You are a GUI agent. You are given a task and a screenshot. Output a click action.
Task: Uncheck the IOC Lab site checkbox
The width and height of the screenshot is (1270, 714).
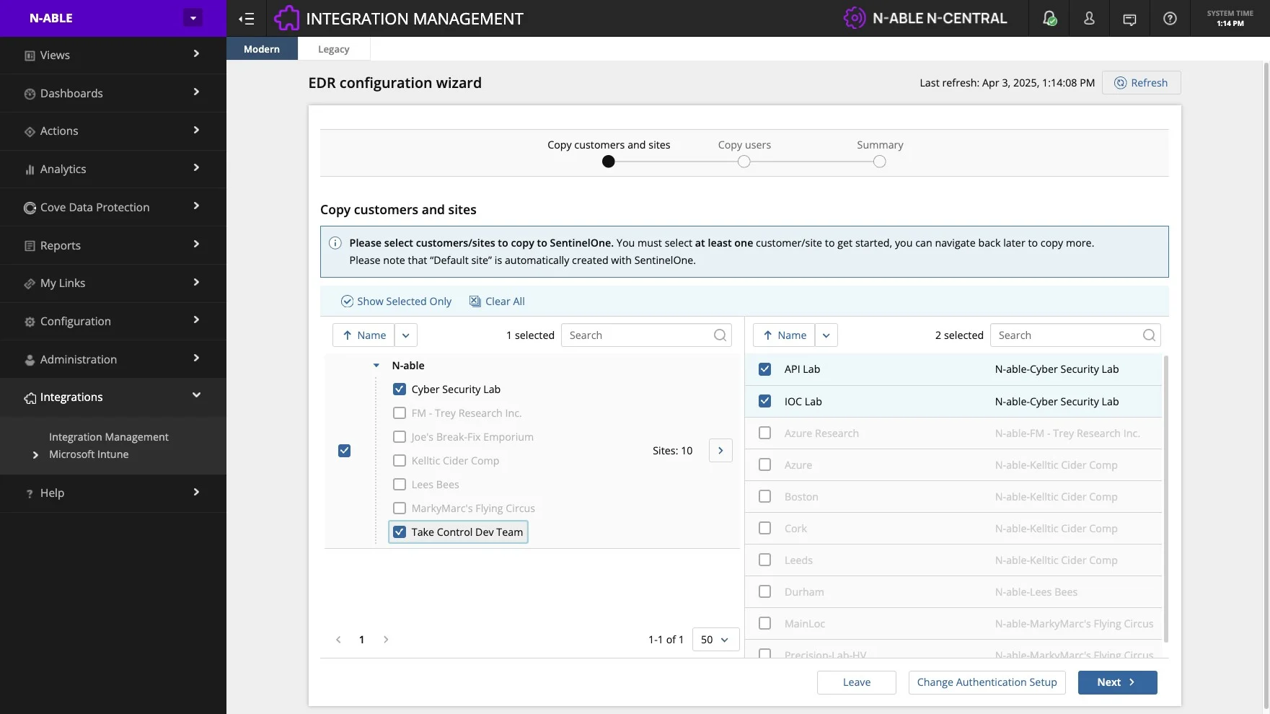[765, 402]
